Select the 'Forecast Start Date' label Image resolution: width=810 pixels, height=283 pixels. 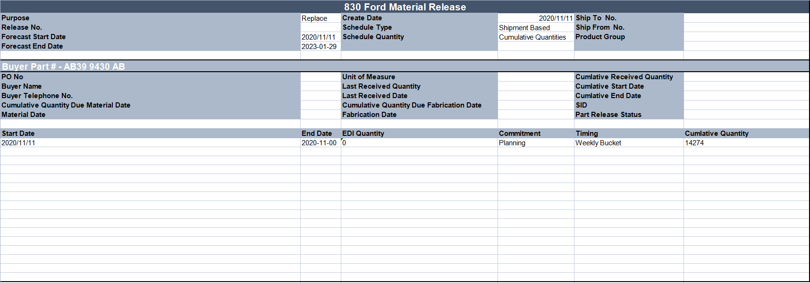point(150,37)
